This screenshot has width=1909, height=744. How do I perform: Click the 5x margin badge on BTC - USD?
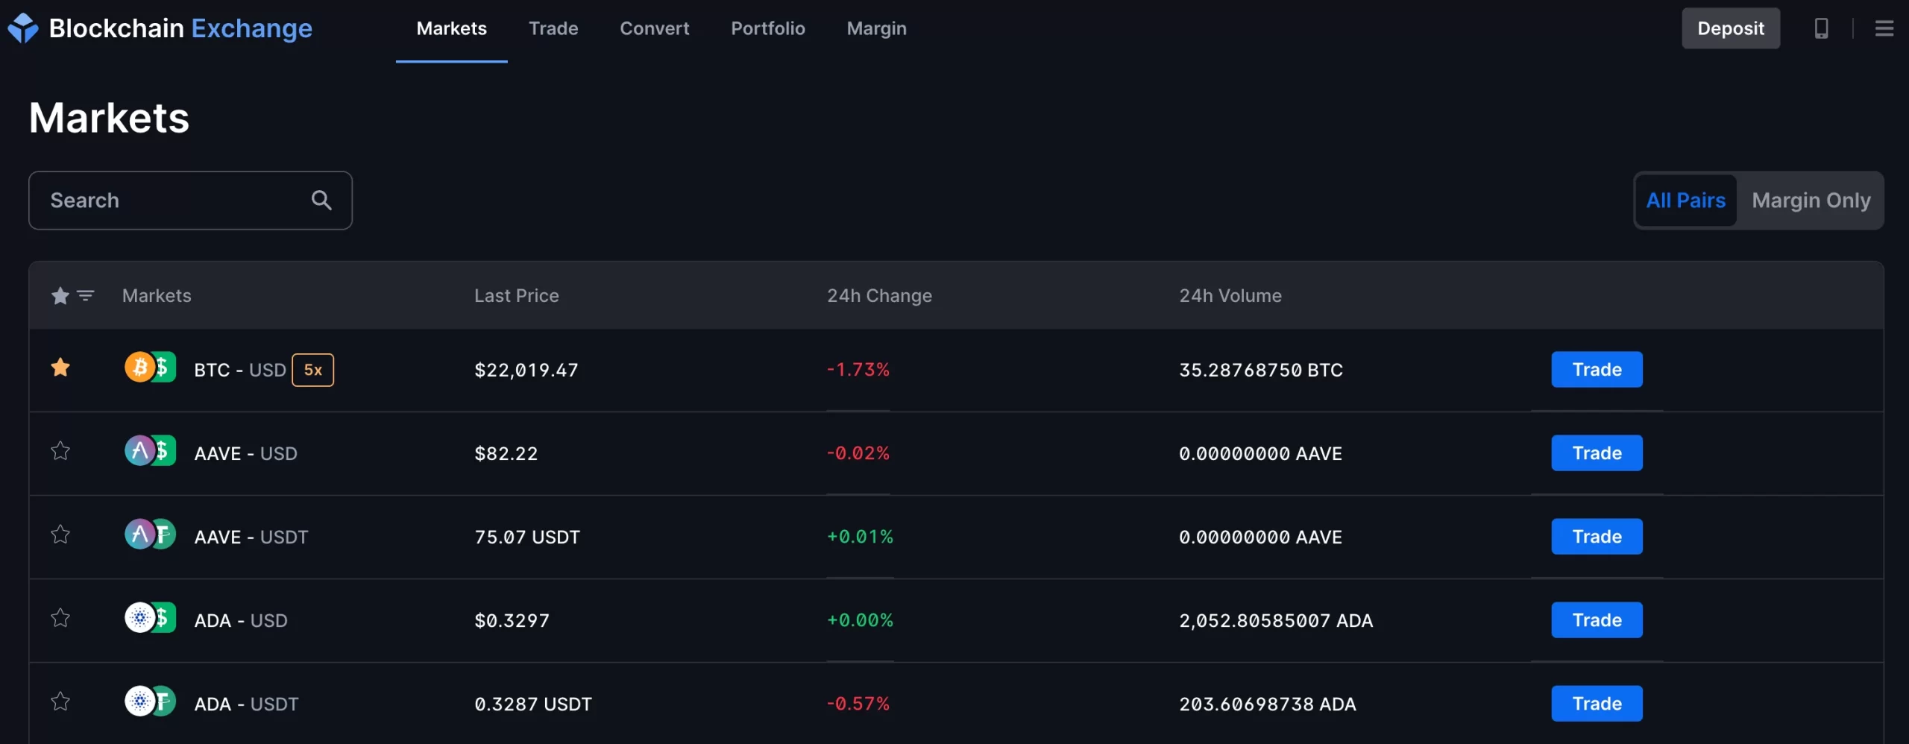[312, 370]
